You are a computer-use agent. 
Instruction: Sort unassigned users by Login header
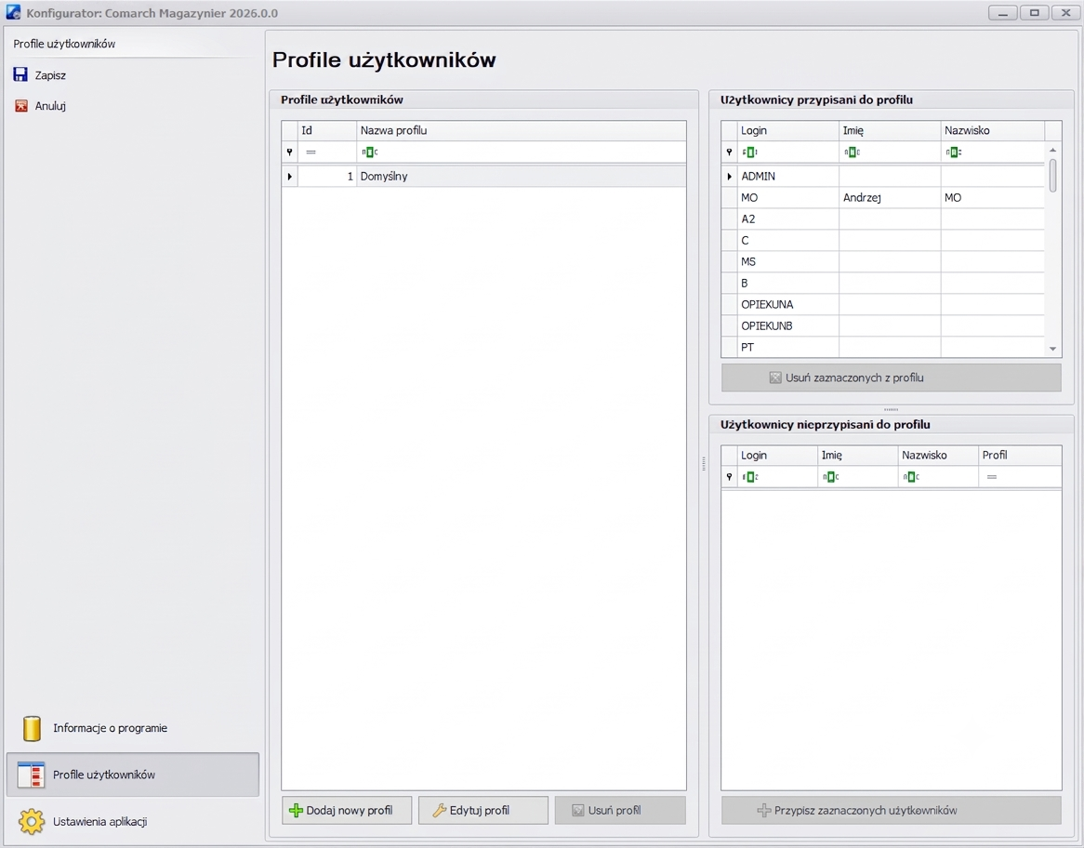point(777,455)
